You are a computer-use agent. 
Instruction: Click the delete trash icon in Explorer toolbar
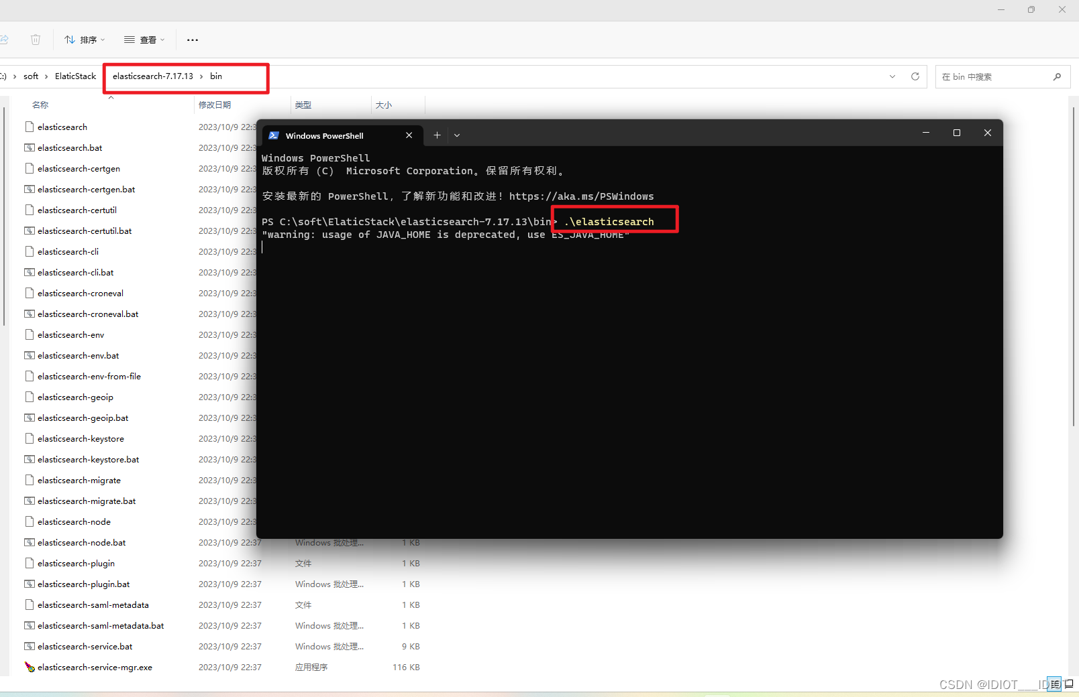[x=36, y=40]
